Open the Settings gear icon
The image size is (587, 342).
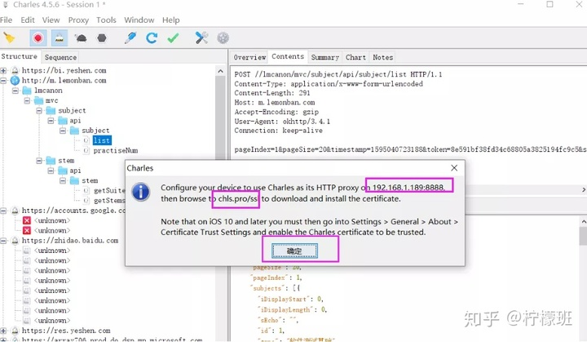223,38
